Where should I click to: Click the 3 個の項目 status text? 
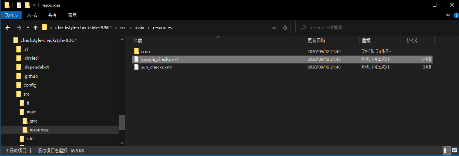point(16,151)
